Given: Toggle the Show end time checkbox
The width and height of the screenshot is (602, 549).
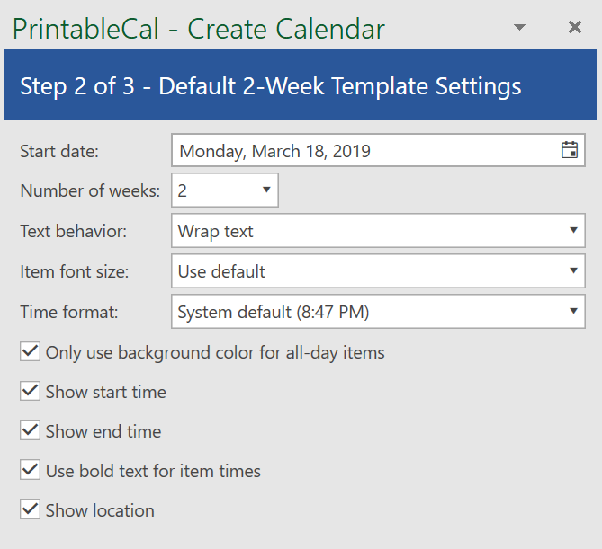Looking at the screenshot, I should click(x=30, y=431).
